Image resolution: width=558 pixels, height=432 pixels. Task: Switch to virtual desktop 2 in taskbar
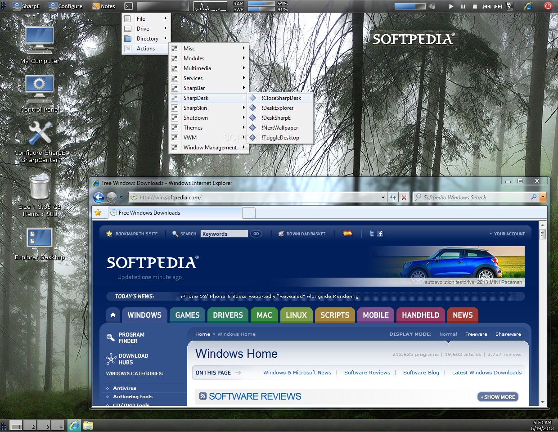click(30, 425)
